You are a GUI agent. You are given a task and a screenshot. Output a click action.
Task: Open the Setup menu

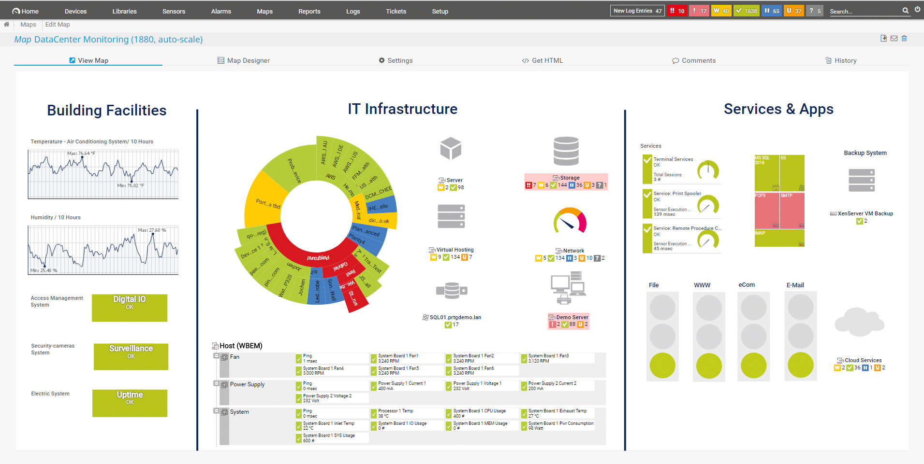click(440, 11)
